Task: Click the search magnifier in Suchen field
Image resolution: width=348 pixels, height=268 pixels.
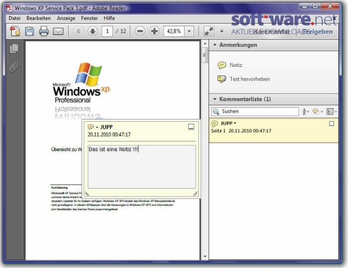Action: tap(216, 111)
